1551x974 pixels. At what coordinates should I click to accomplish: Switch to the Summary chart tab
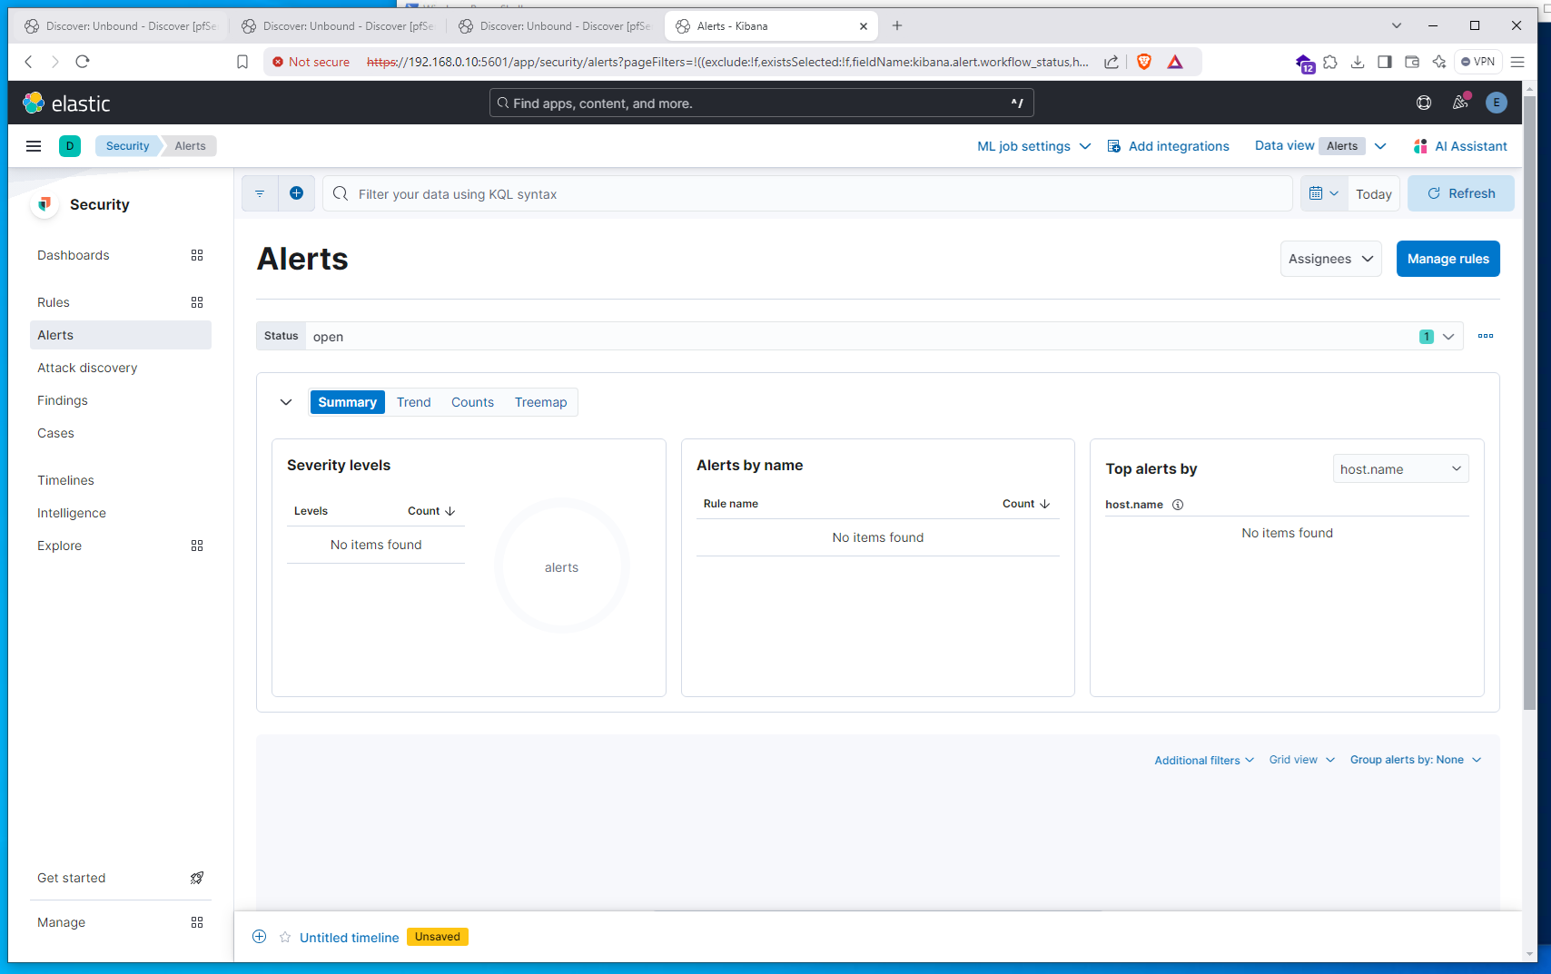[347, 402]
